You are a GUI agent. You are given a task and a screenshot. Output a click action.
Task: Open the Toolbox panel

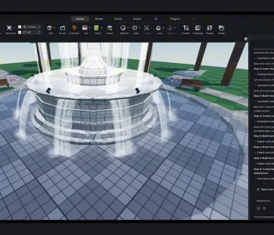tap(209, 28)
